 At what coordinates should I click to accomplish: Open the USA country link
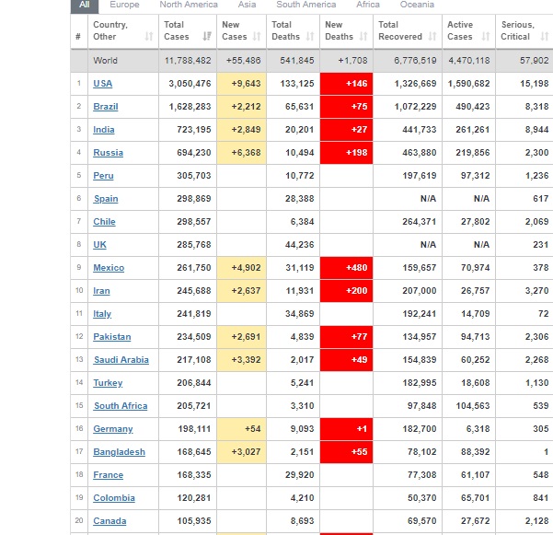click(103, 84)
